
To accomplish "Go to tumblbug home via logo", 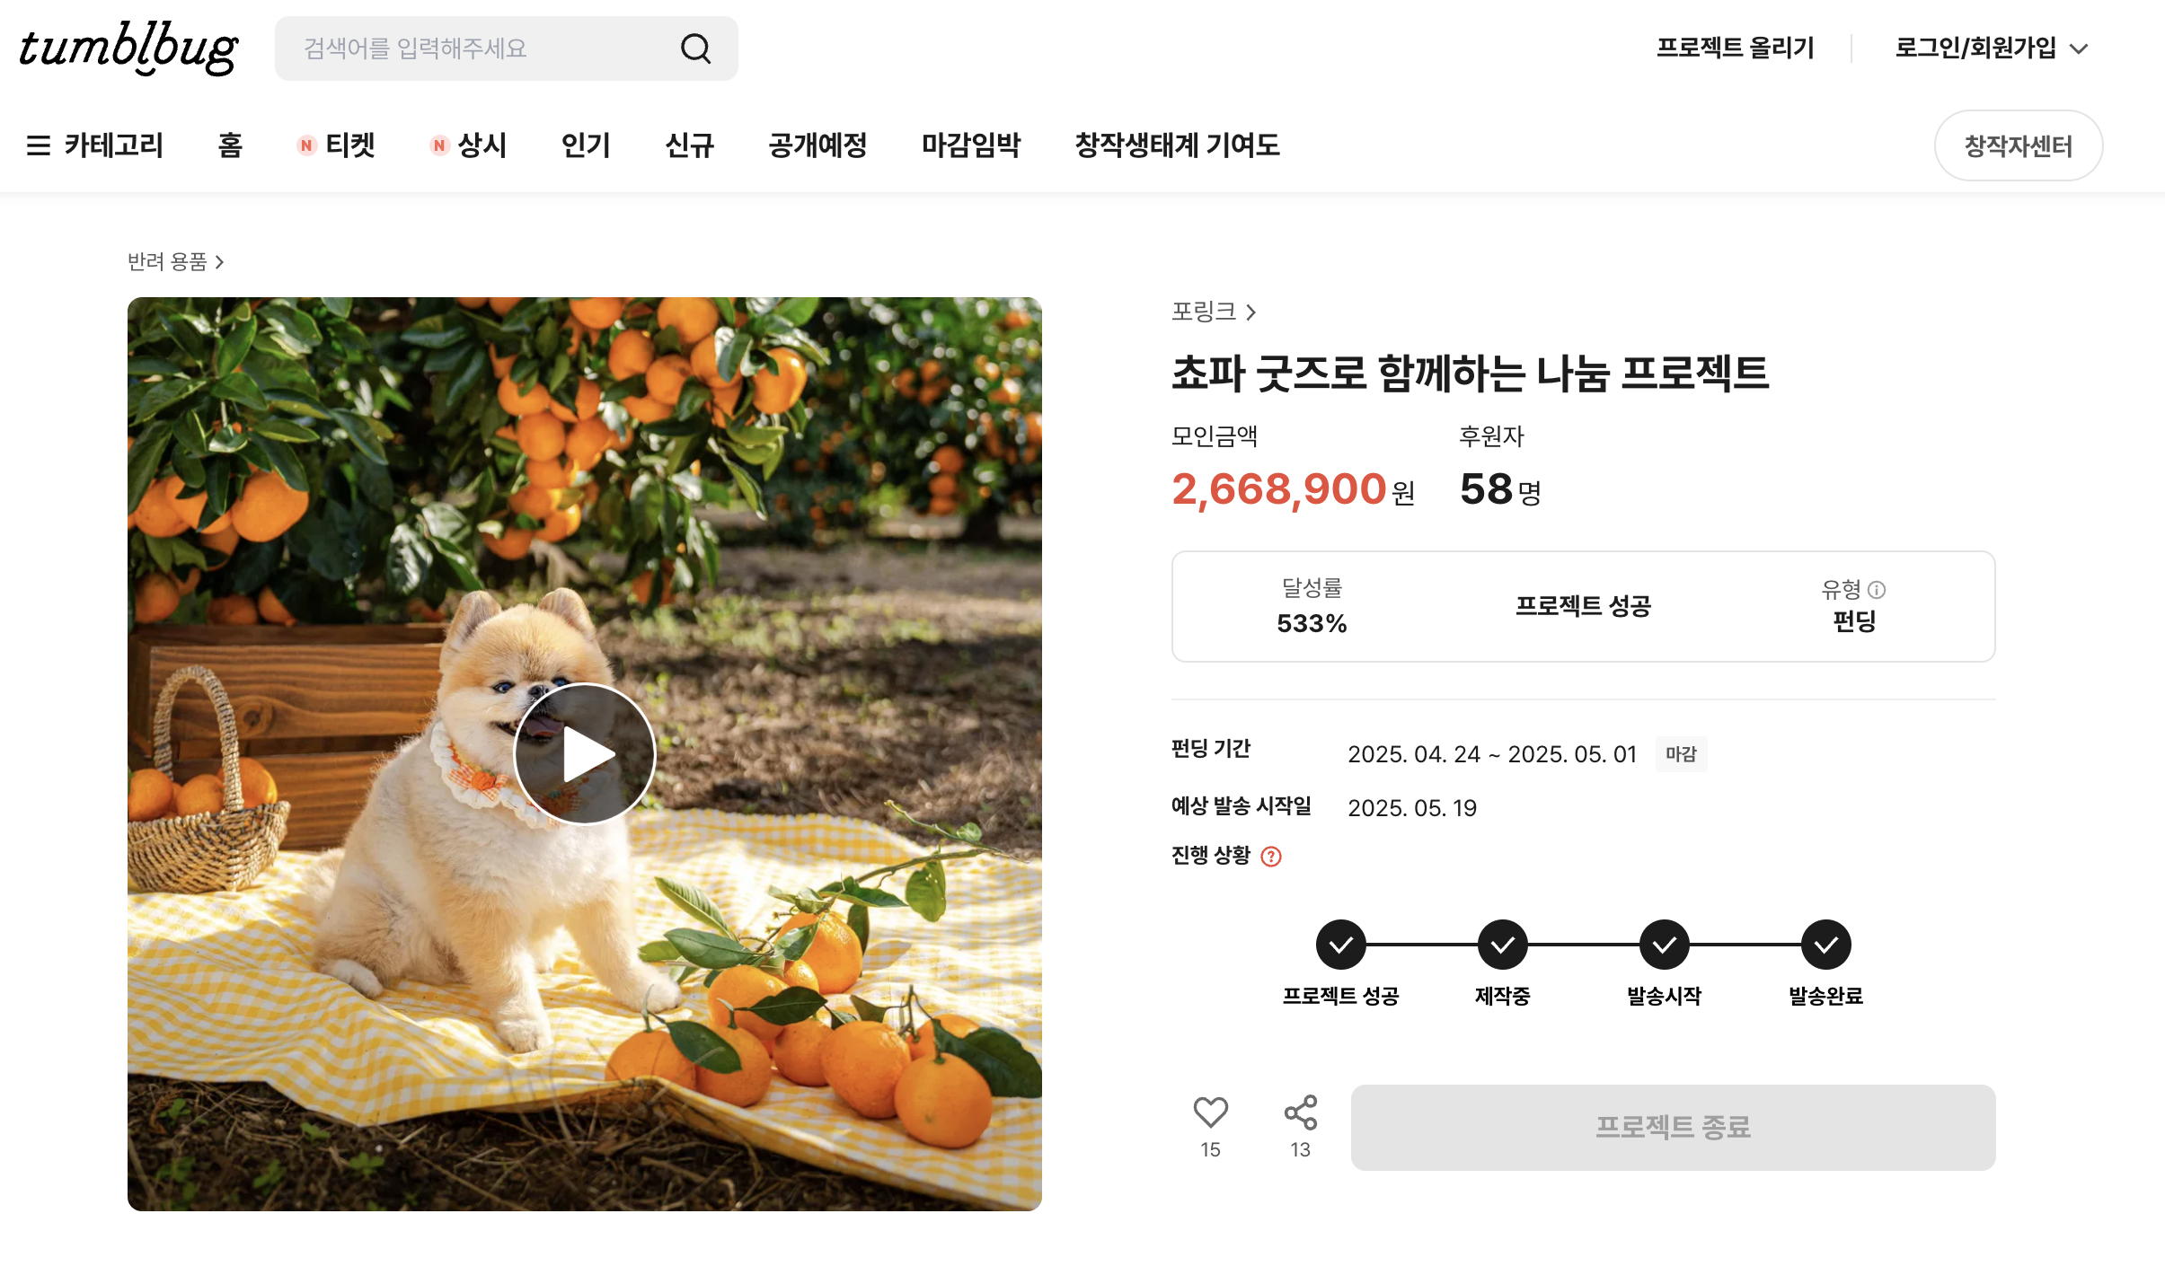I will pyautogui.click(x=128, y=48).
